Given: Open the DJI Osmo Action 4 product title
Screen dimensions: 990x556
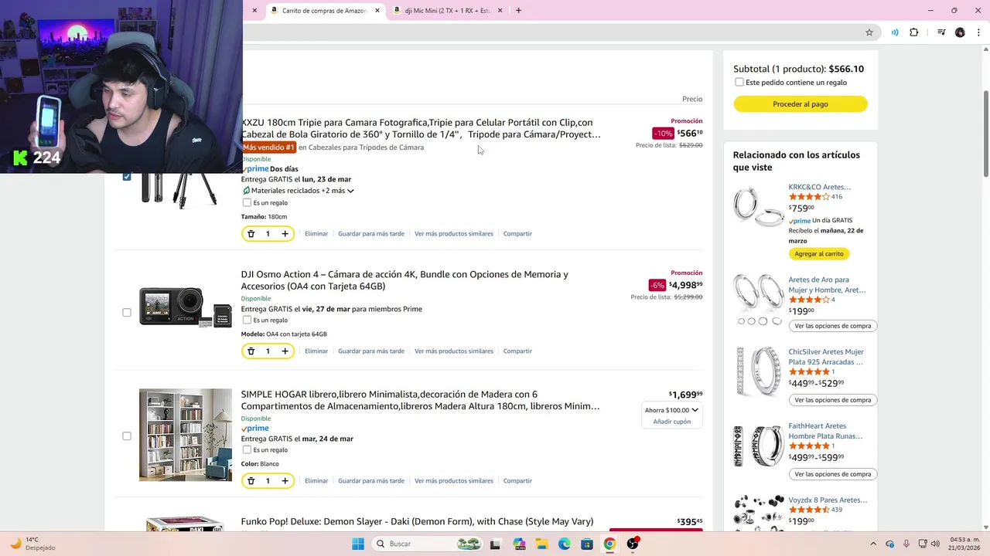Looking at the screenshot, I should pyautogui.click(x=405, y=280).
